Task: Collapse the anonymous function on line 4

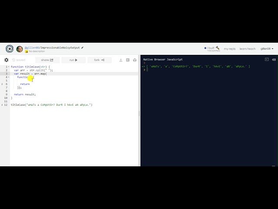Action: point(9,77)
